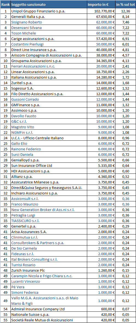The image size is (136, 323).
Task: Select Società Reale Mutua di Assicurazioni cell
Action: (x=49, y=320)
